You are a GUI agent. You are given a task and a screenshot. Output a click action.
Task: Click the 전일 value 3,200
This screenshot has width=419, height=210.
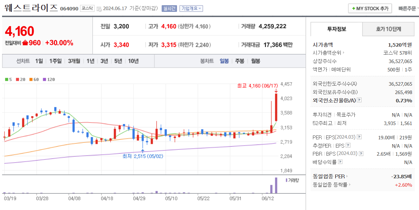pyautogui.click(x=121, y=26)
